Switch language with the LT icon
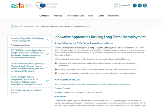Screen dimensions: 163x109 tap(135, 5)
